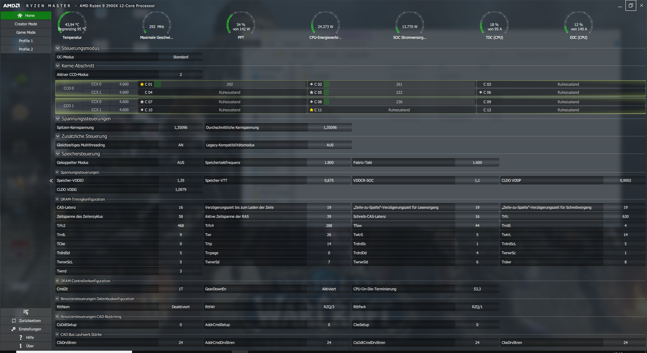The height and width of the screenshot is (353, 647).
Task: Click Speichertaktfrequenz value 1.800
Action: click(x=329, y=163)
